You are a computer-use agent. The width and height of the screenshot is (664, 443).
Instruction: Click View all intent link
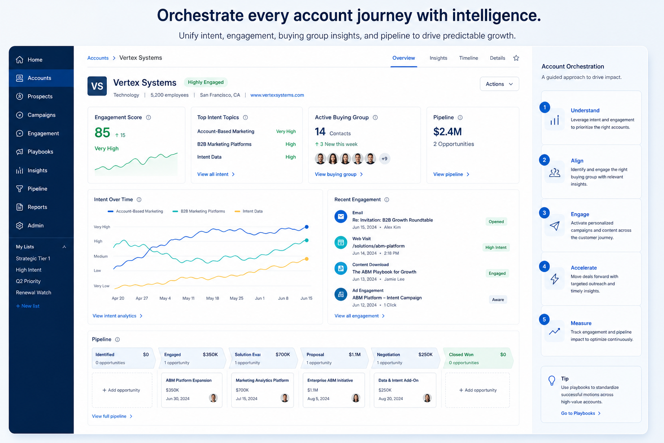click(x=216, y=174)
